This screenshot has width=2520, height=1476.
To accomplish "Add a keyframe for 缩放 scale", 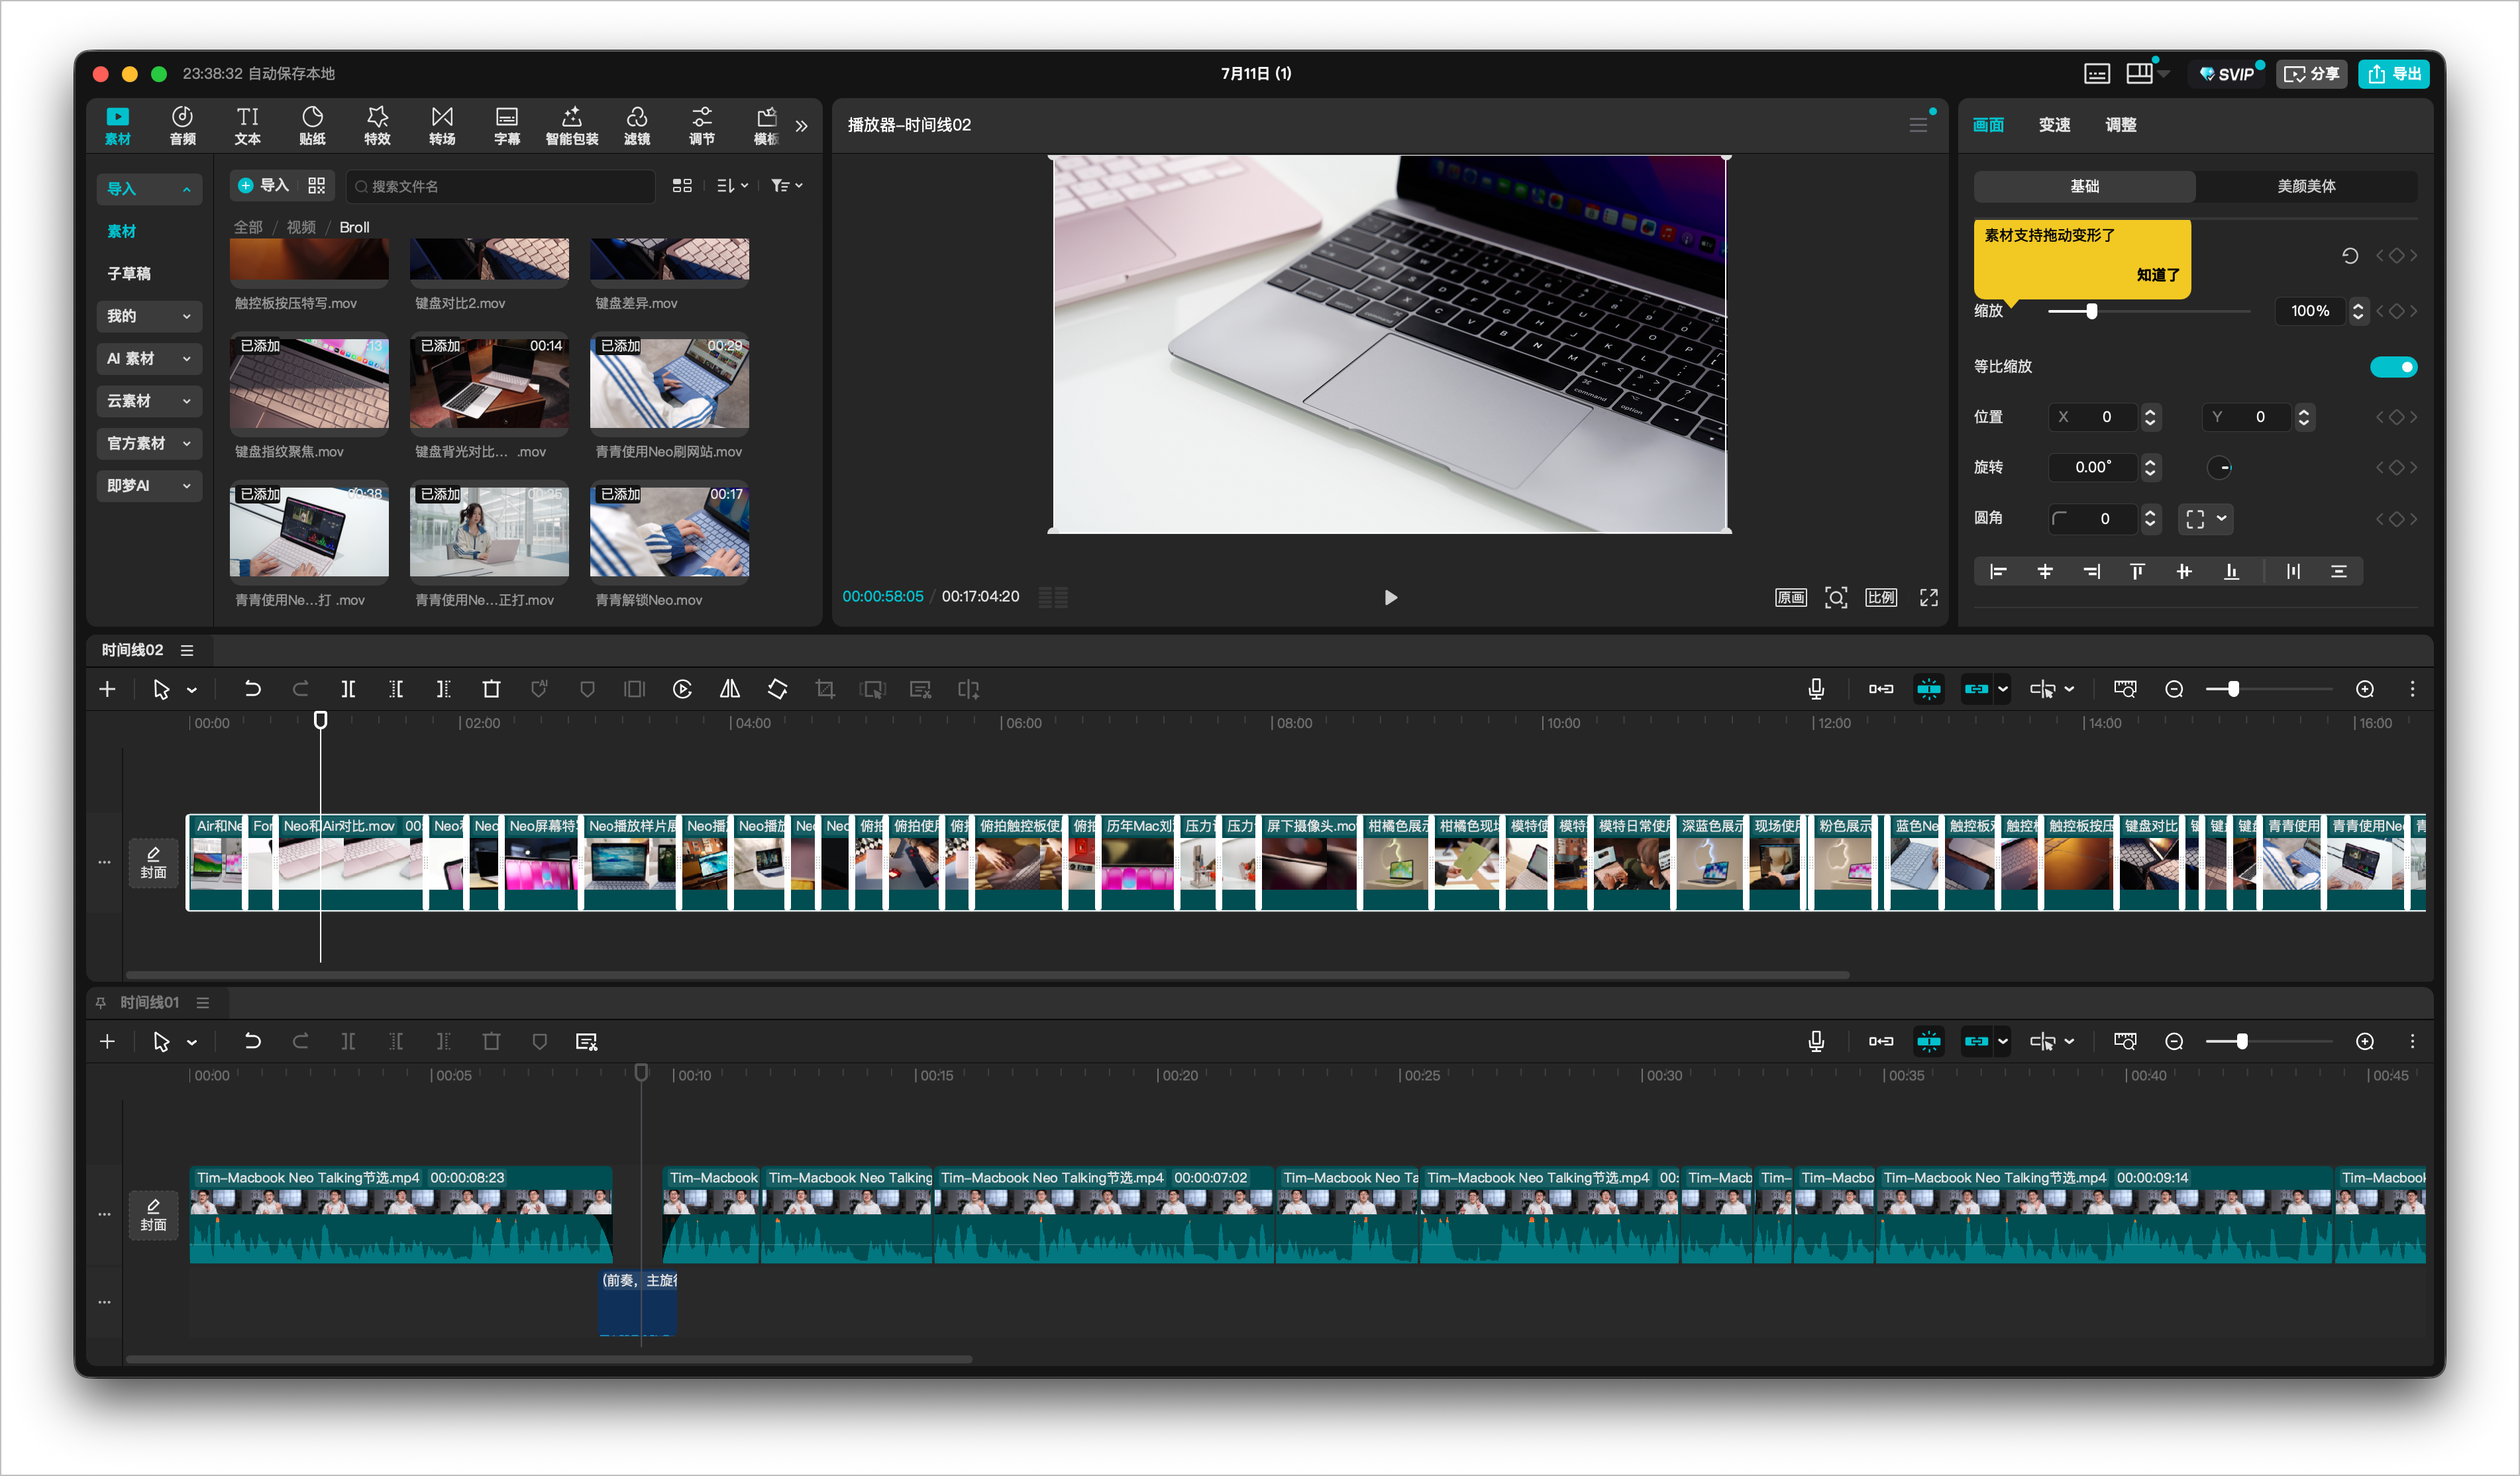I will (2396, 311).
